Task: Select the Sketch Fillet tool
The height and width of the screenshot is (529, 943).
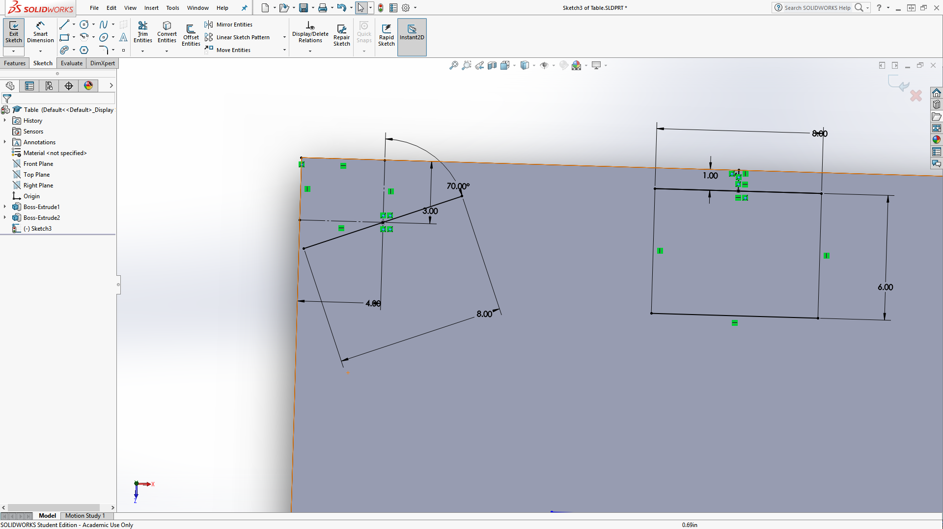Action: point(104,50)
